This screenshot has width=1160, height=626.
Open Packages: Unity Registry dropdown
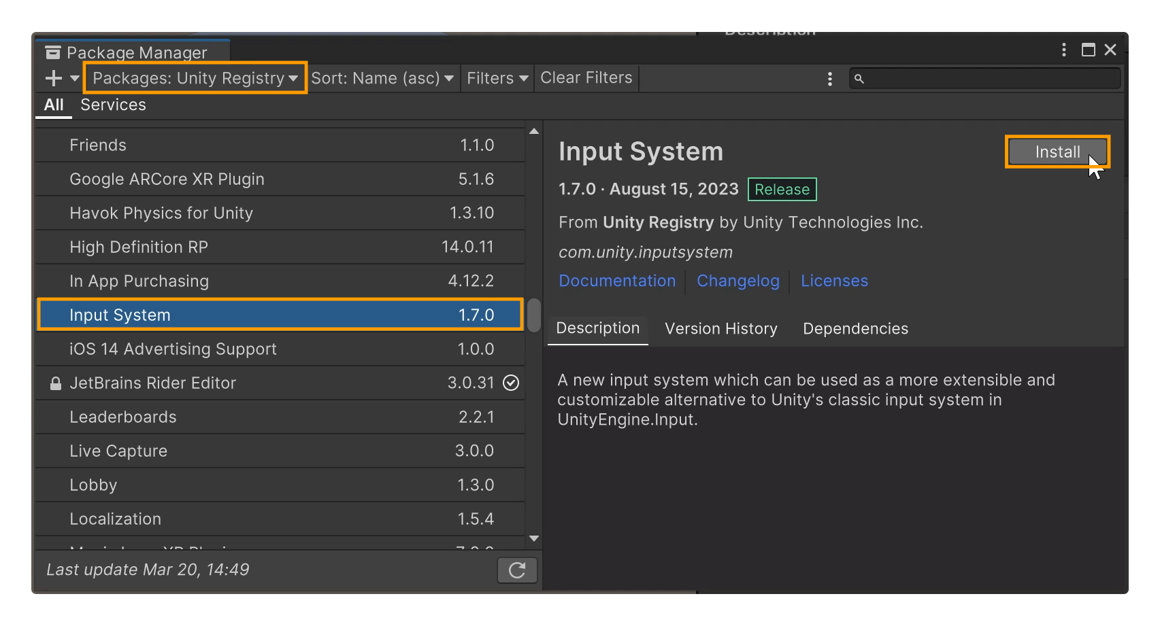tap(195, 78)
